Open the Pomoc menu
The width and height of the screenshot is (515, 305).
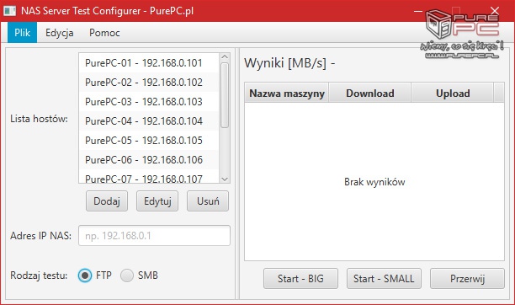pyautogui.click(x=104, y=33)
